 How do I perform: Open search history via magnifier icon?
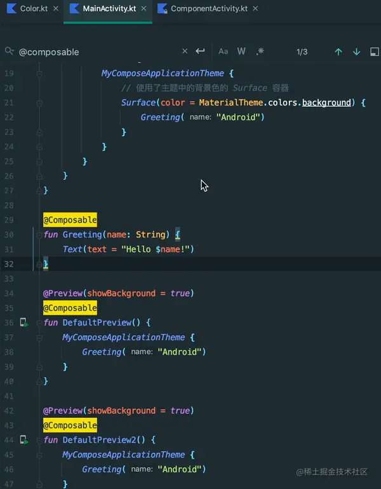coord(10,51)
